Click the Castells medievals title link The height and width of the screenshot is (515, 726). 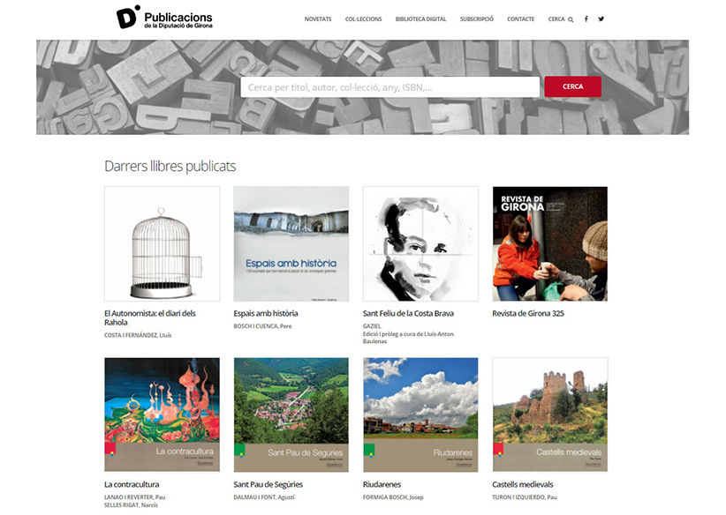523,484
